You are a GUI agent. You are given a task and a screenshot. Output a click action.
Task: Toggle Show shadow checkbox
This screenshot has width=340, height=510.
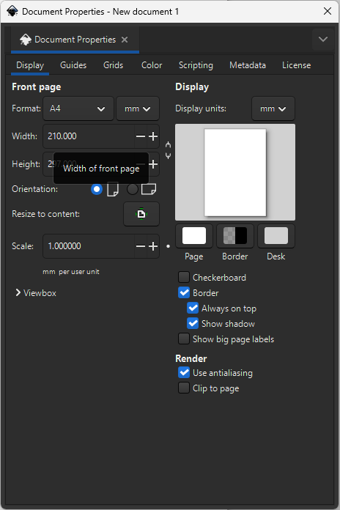pos(193,324)
